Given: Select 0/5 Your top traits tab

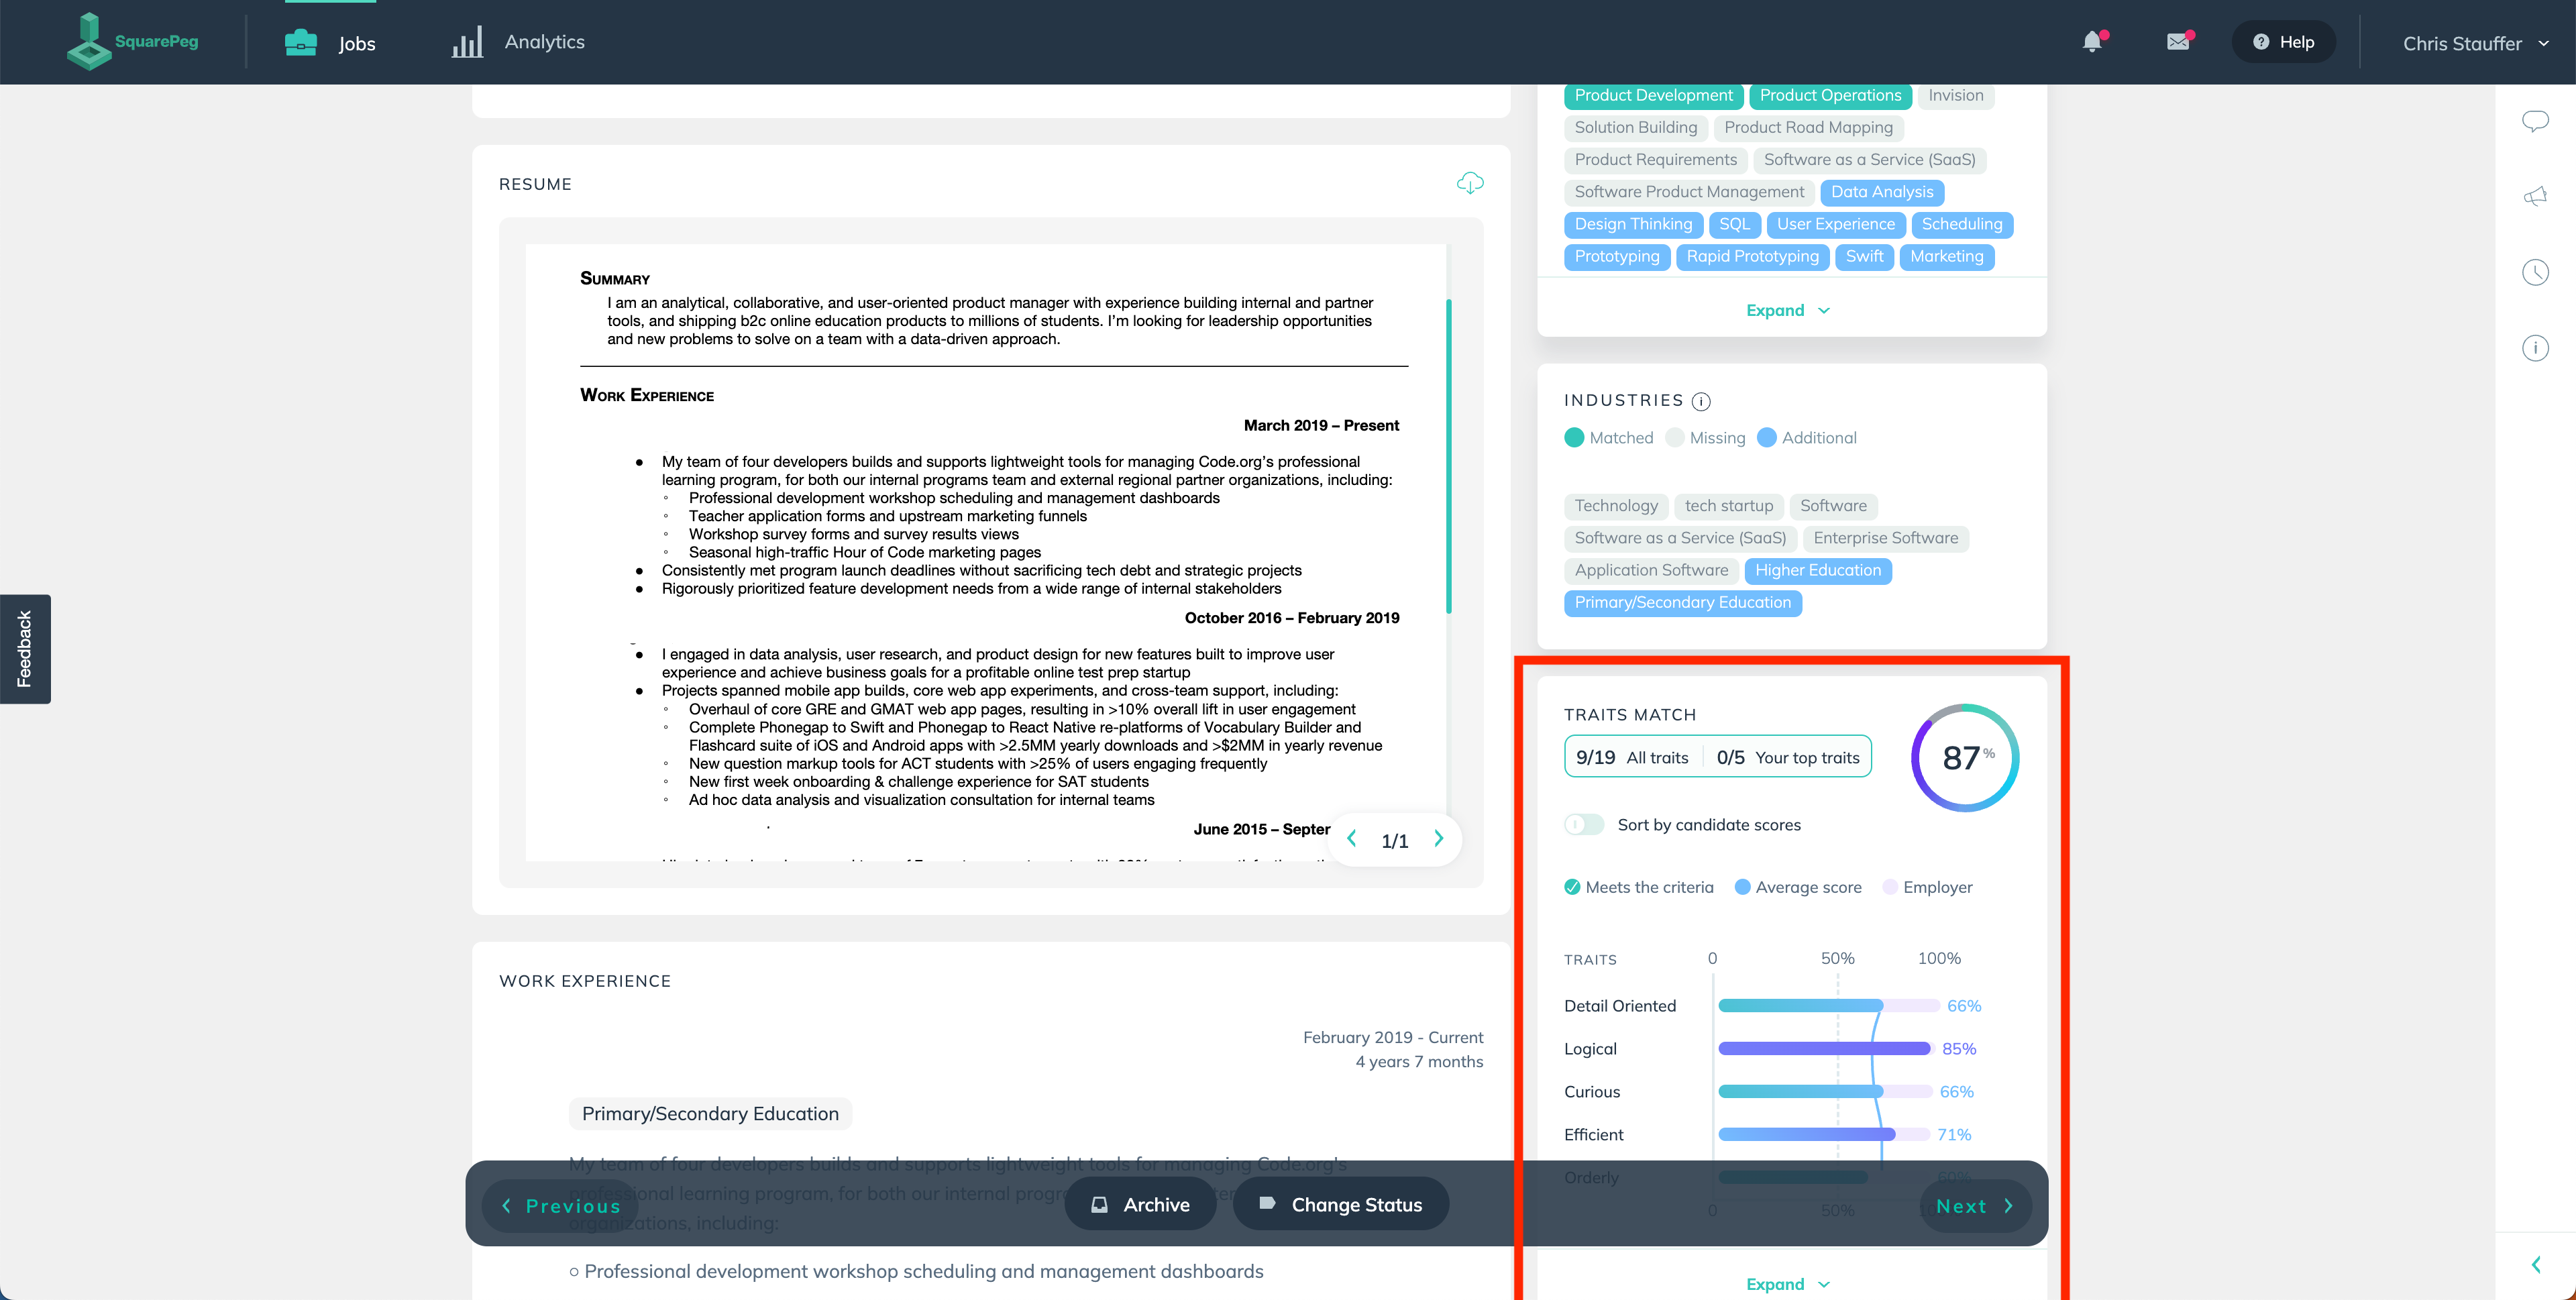Looking at the screenshot, I should point(1788,757).
